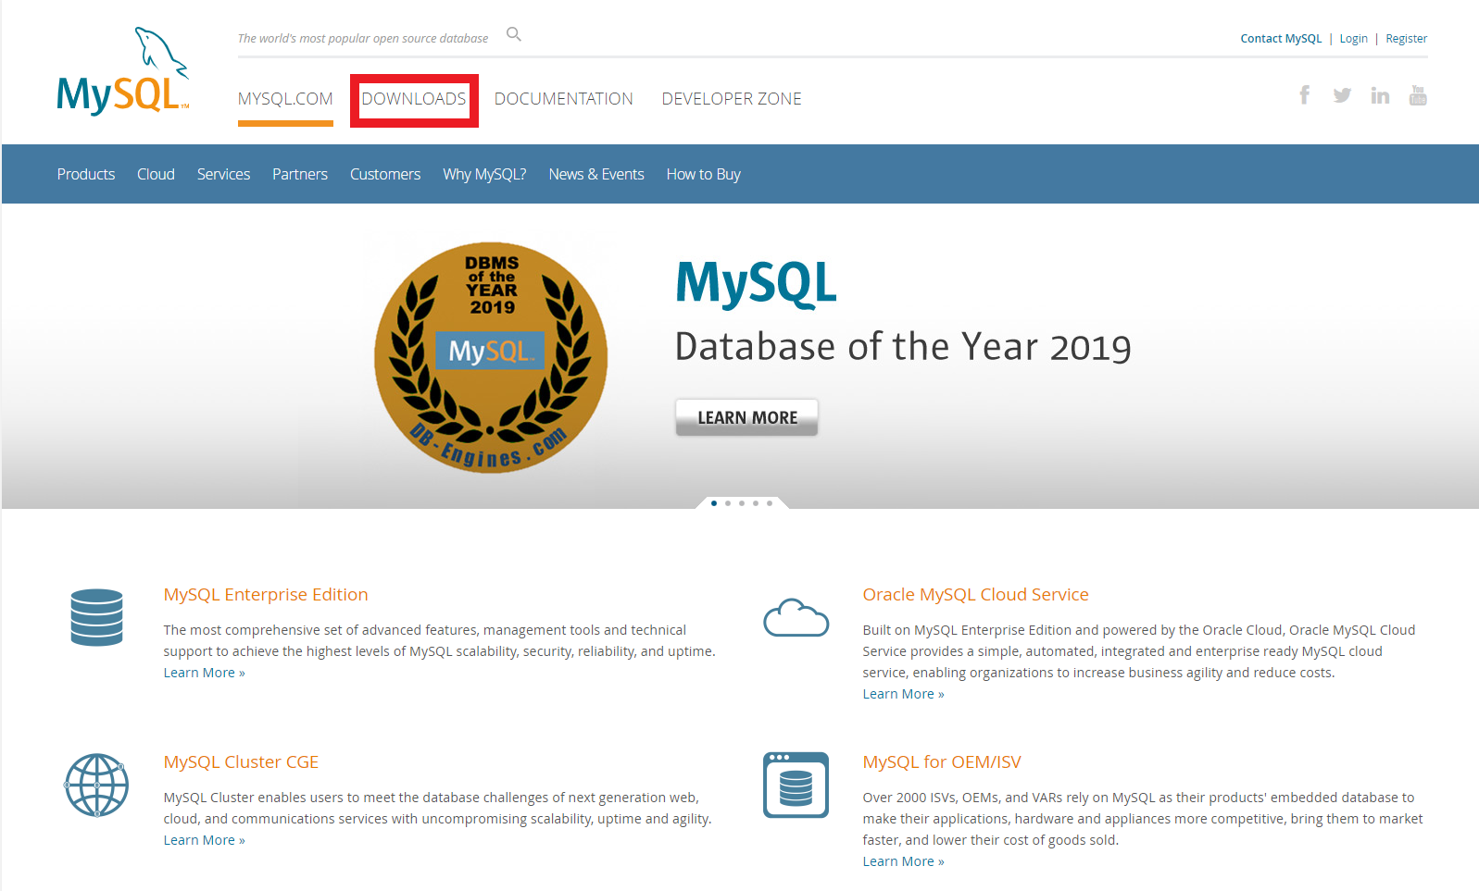Select the fourth carousel dot
The image size is (1479, 891).
click(756, 503)
